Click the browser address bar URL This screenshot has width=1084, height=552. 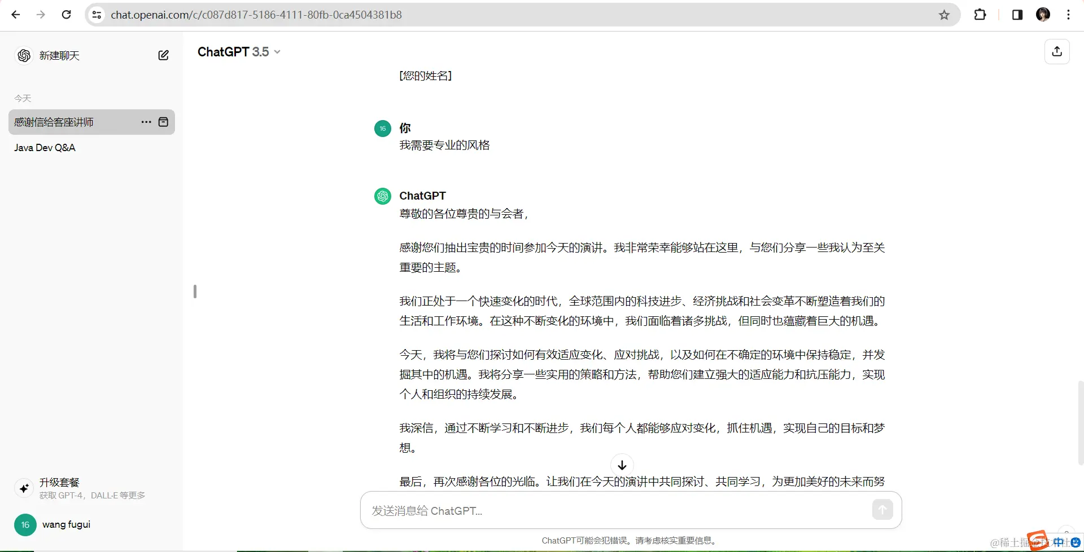click(x=256, y=15)
